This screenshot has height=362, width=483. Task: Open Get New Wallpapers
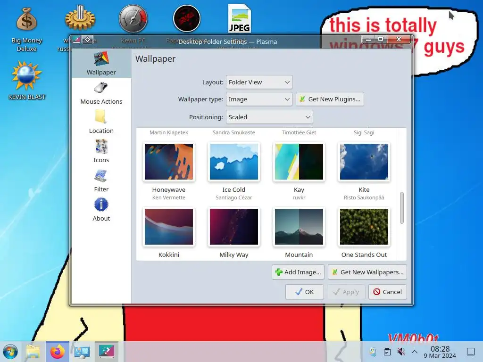click(367, 272)
